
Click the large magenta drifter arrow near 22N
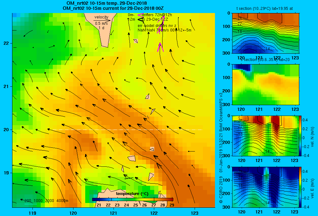tap(160, 47)
